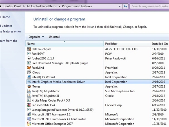This screenshot has height=127, width=169.
Task: Expand the arrow after Control Panel breadcrumb
Action: point(24,6)
